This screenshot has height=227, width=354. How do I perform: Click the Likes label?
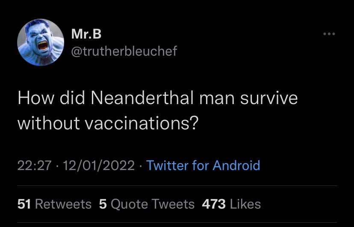tap(245, 204)
